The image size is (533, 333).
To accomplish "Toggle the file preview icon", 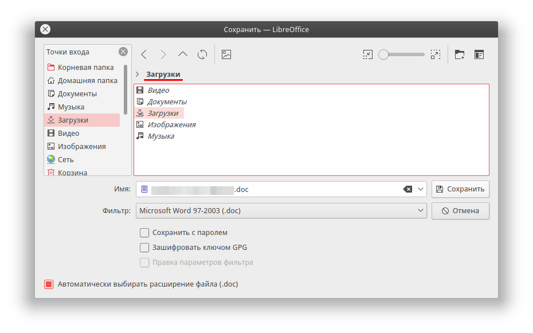I will click(226, 54).
